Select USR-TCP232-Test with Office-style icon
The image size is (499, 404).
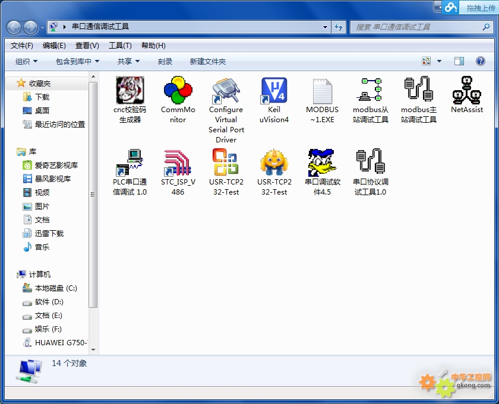(226, 162)
